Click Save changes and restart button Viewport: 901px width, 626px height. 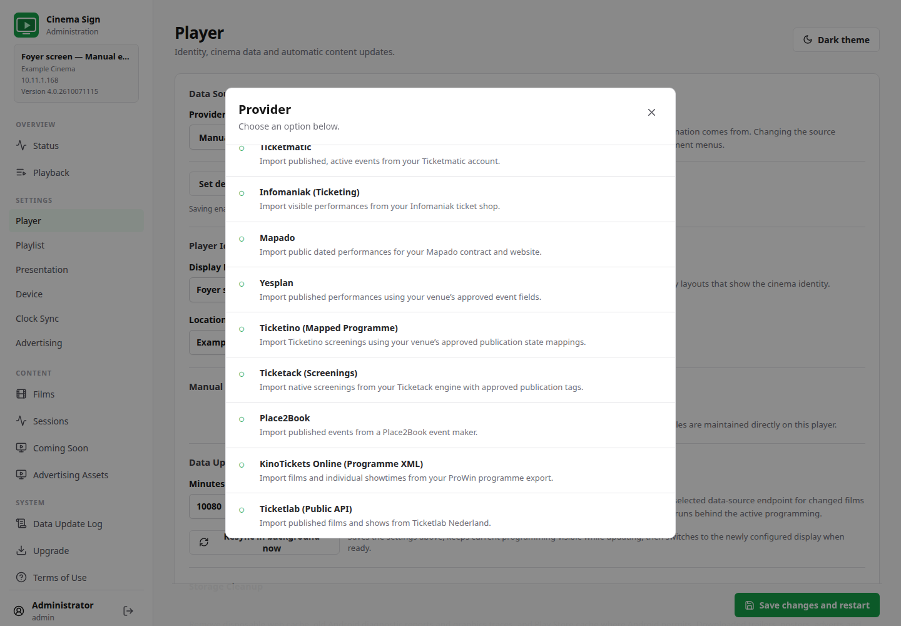(x=807, y=605)
